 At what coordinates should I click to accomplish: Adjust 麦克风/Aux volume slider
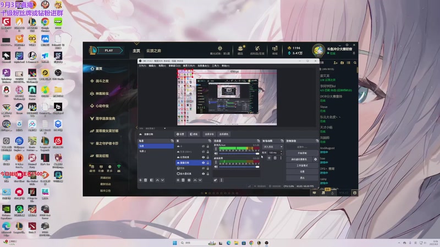click(239, 154)
